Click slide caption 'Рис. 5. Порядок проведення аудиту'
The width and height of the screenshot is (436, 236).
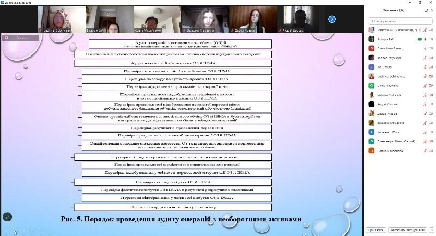point(120,219)
